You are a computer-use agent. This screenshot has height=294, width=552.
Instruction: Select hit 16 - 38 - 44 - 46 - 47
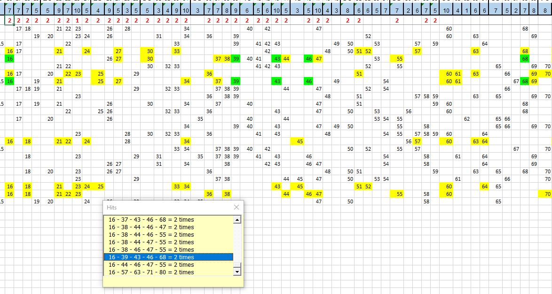[151, 227]
